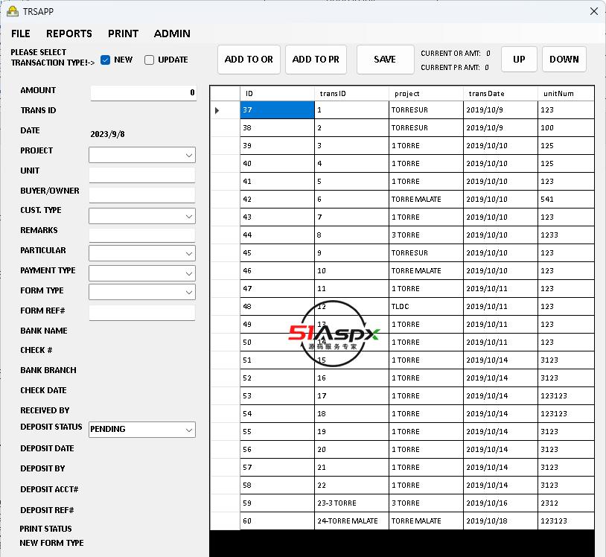The height and width of the screenshot is (557, 606).
Task: Click the project column header
Action: [x=426, y=94]
